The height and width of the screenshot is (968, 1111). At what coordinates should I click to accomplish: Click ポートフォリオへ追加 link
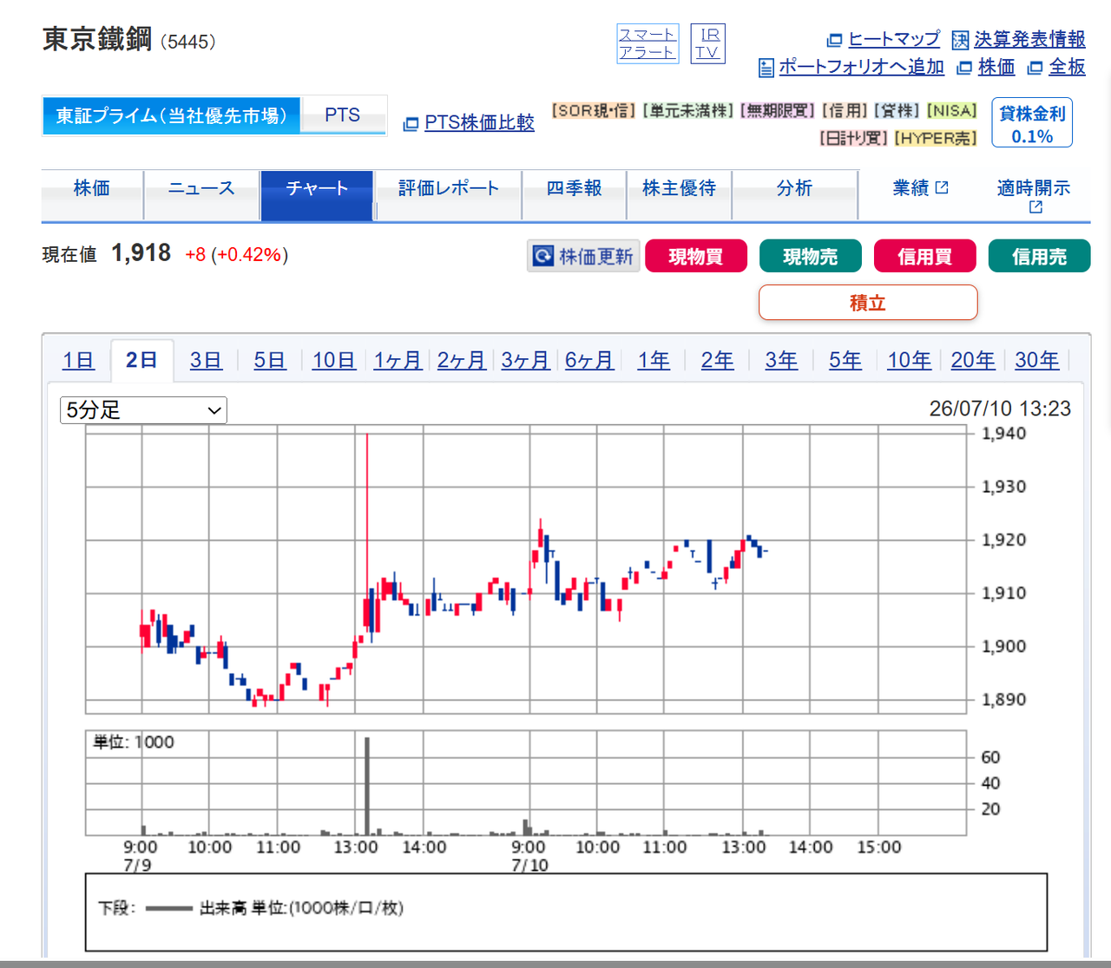(861, 67)
